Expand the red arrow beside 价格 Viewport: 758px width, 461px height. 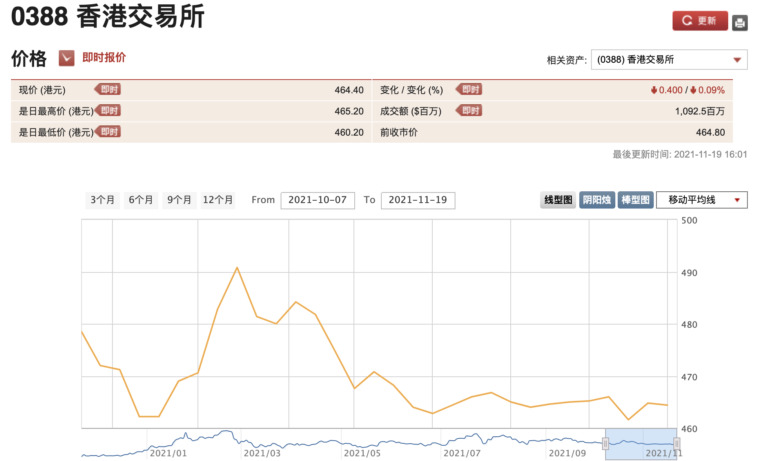[x=67, y=58]
